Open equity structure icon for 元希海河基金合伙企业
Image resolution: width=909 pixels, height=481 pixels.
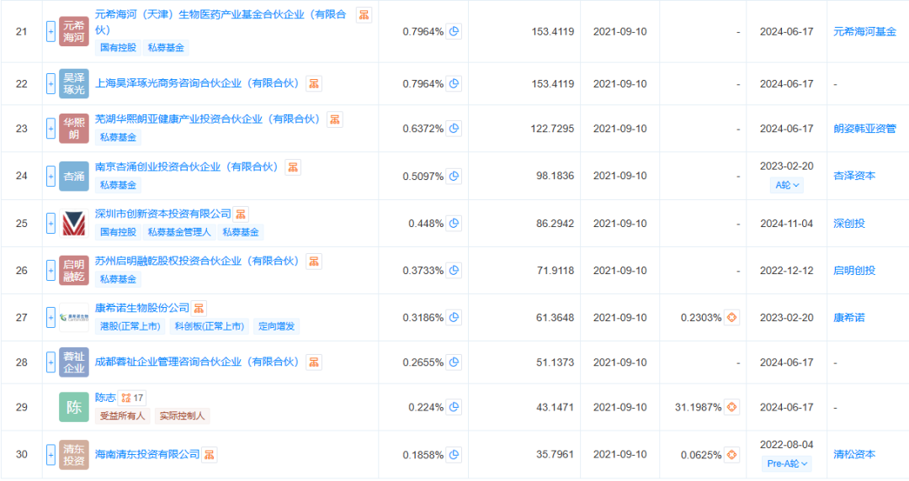(x=364, y=15)
